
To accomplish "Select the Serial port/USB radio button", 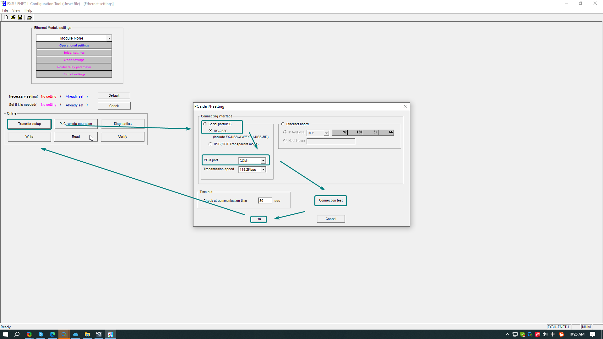I will (205, 124).
